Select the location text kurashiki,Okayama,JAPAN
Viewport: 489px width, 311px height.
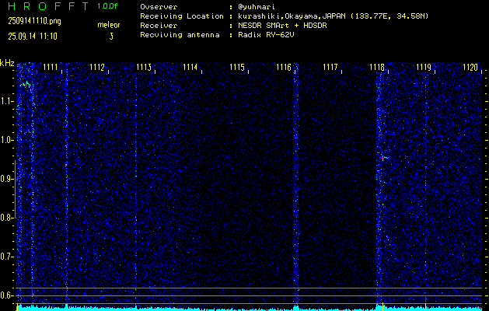tap(292, 16)
